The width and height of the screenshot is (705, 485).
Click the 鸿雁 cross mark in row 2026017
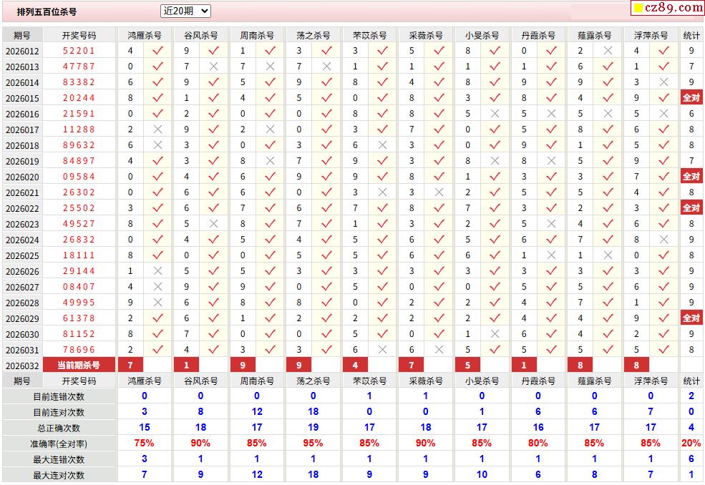[157, 129]
